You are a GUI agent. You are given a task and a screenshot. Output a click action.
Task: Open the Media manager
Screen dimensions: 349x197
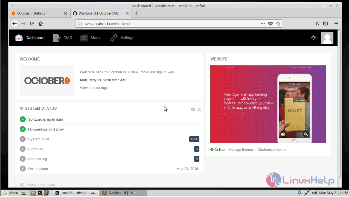tap(91, 38)
